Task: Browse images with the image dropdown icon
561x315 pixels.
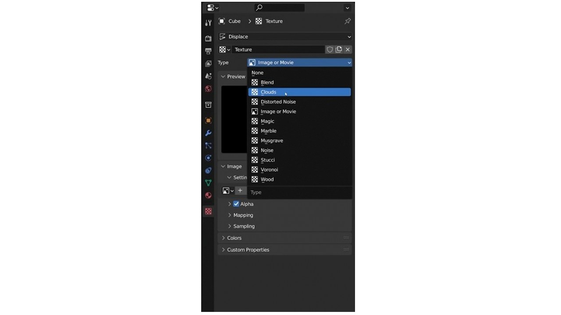Action: tap(228, 191)
